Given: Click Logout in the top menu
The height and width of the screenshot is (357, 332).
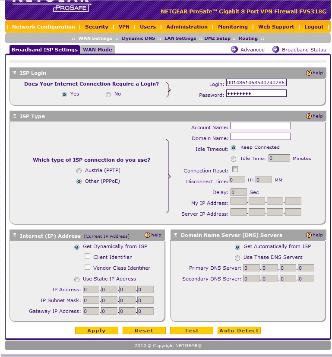Looking at the screenshot, I should (x=314, y=27).
